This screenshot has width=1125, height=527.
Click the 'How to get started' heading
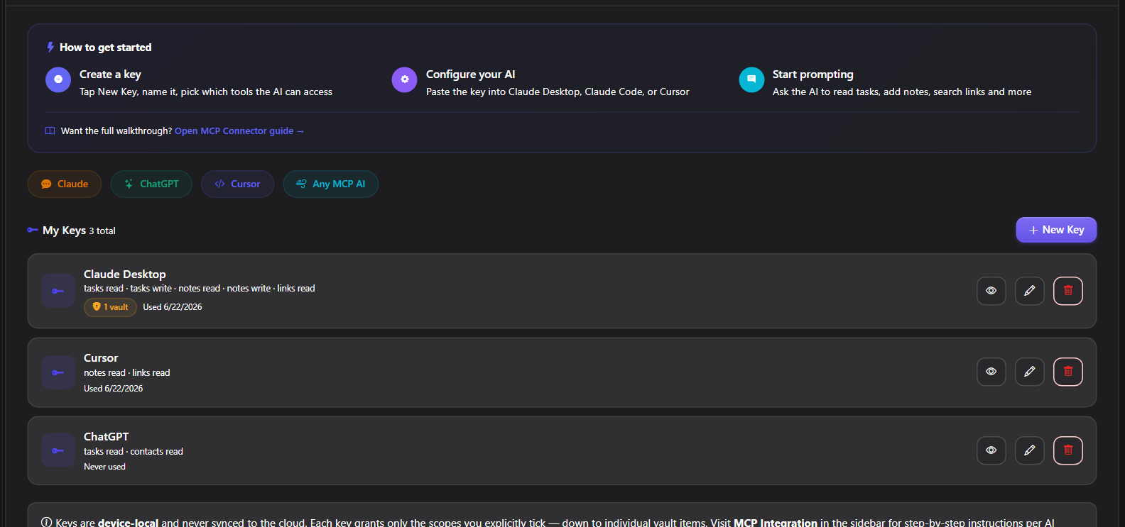(106, 48)
